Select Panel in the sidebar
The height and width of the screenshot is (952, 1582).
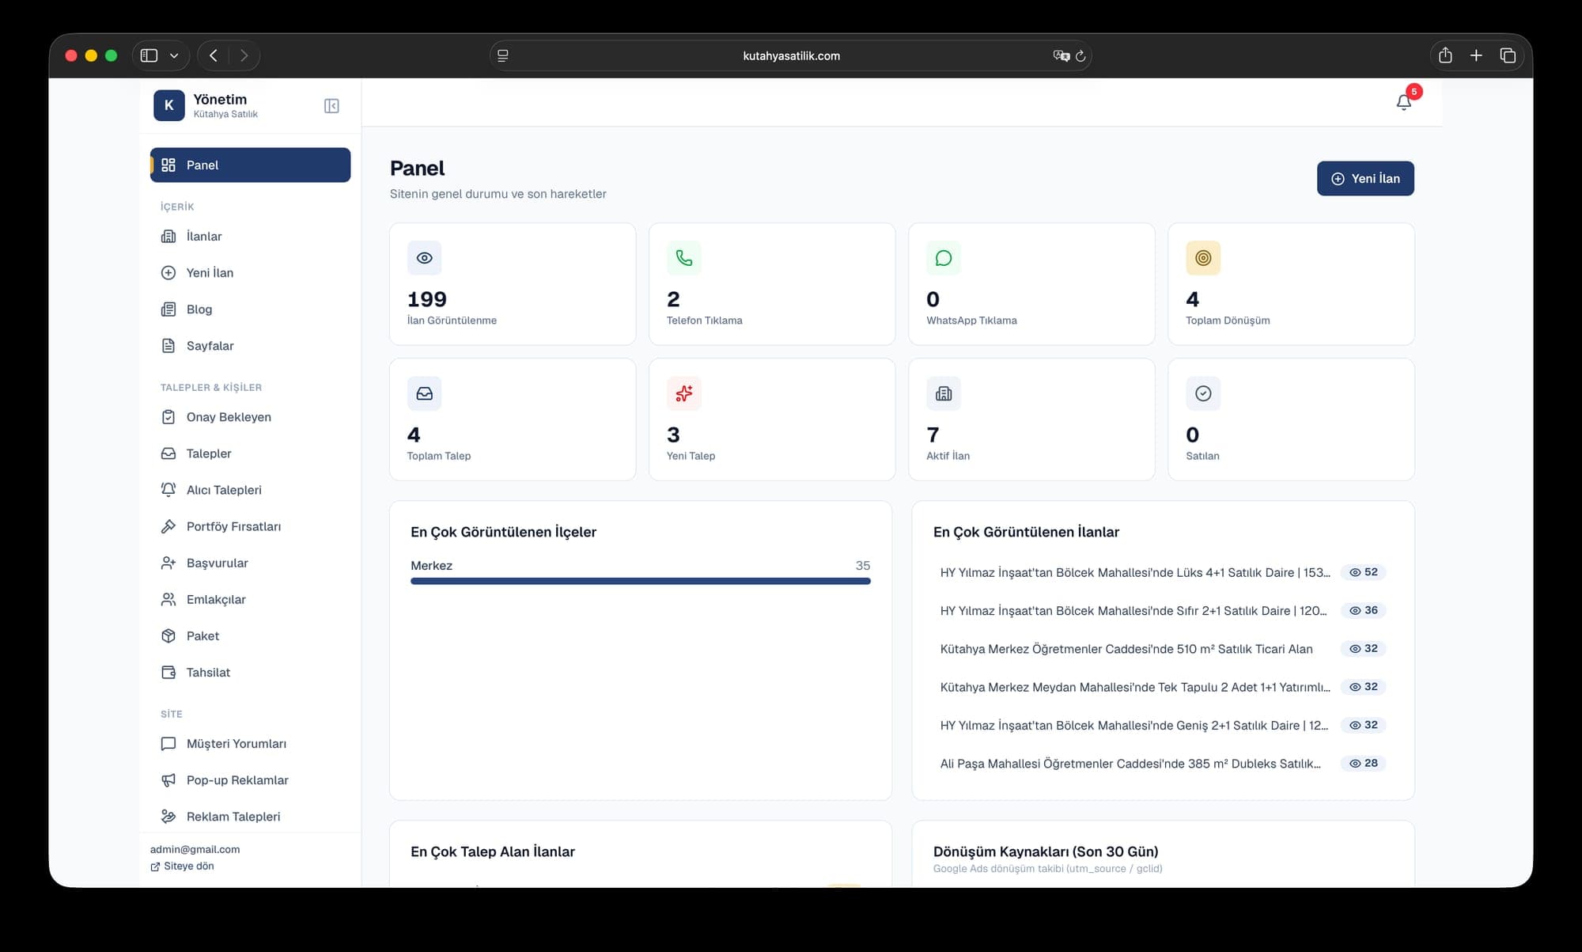click(250, 165)
